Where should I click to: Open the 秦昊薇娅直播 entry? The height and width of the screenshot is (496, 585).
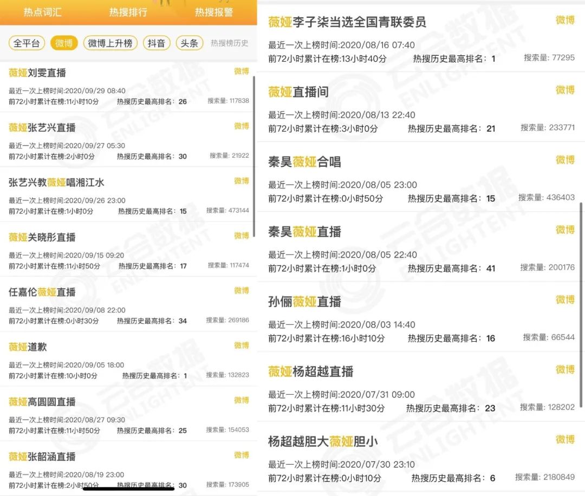point(421,247)
